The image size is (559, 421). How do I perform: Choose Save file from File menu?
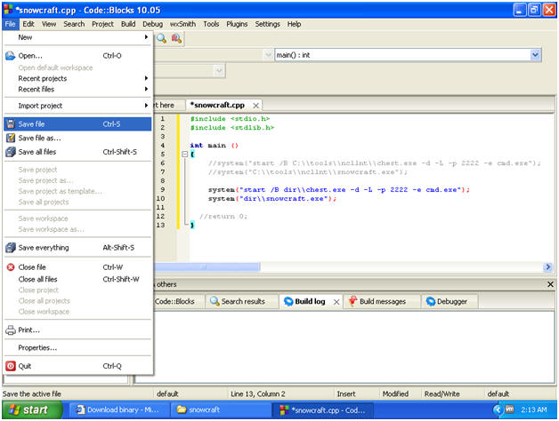pyautogui.click(x=77, y=123)
